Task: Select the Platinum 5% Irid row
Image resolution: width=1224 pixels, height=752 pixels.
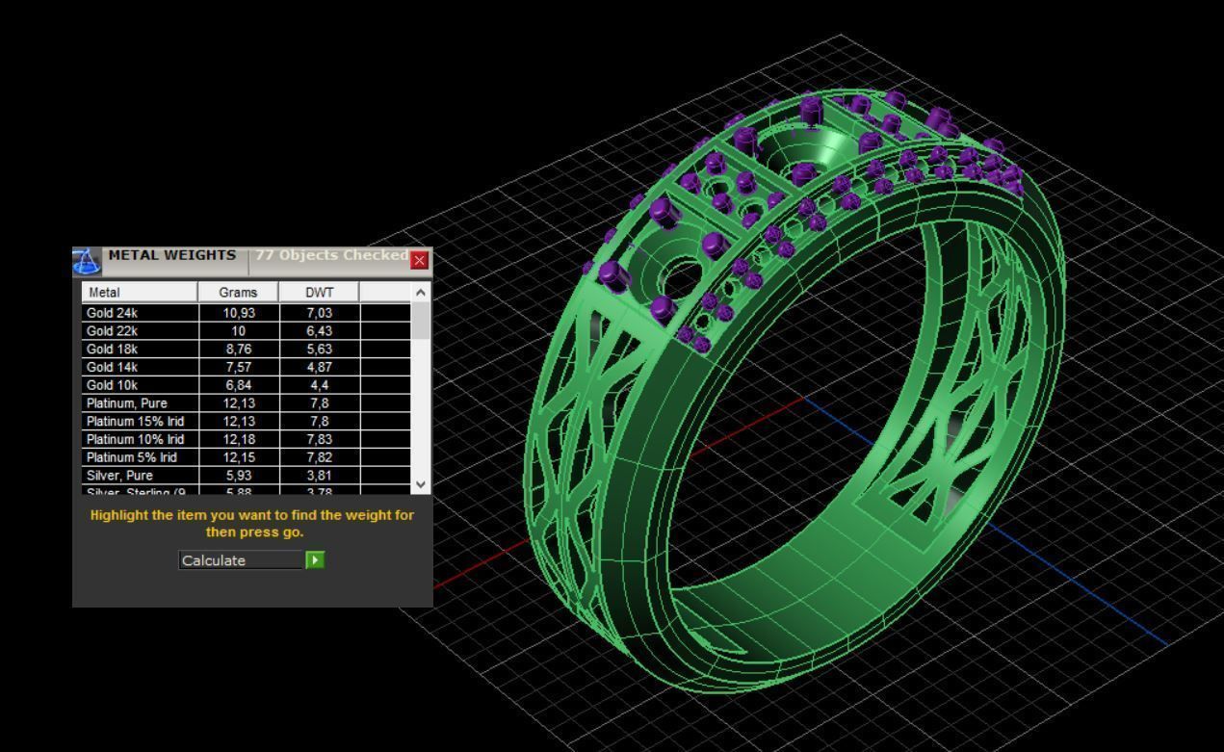Action: pos(247,457)
